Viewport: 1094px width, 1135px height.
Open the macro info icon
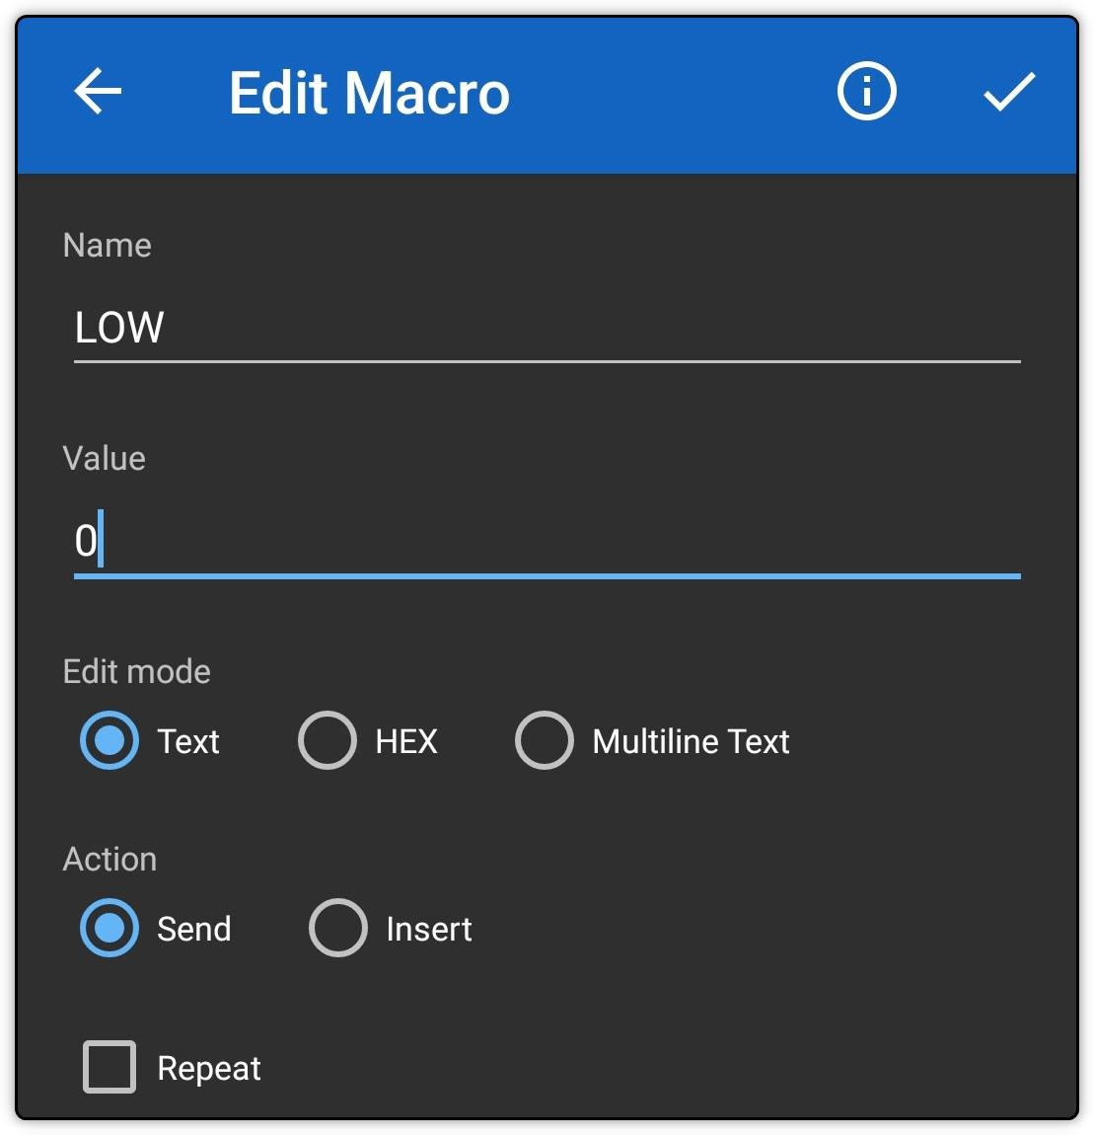pos(866,91)
